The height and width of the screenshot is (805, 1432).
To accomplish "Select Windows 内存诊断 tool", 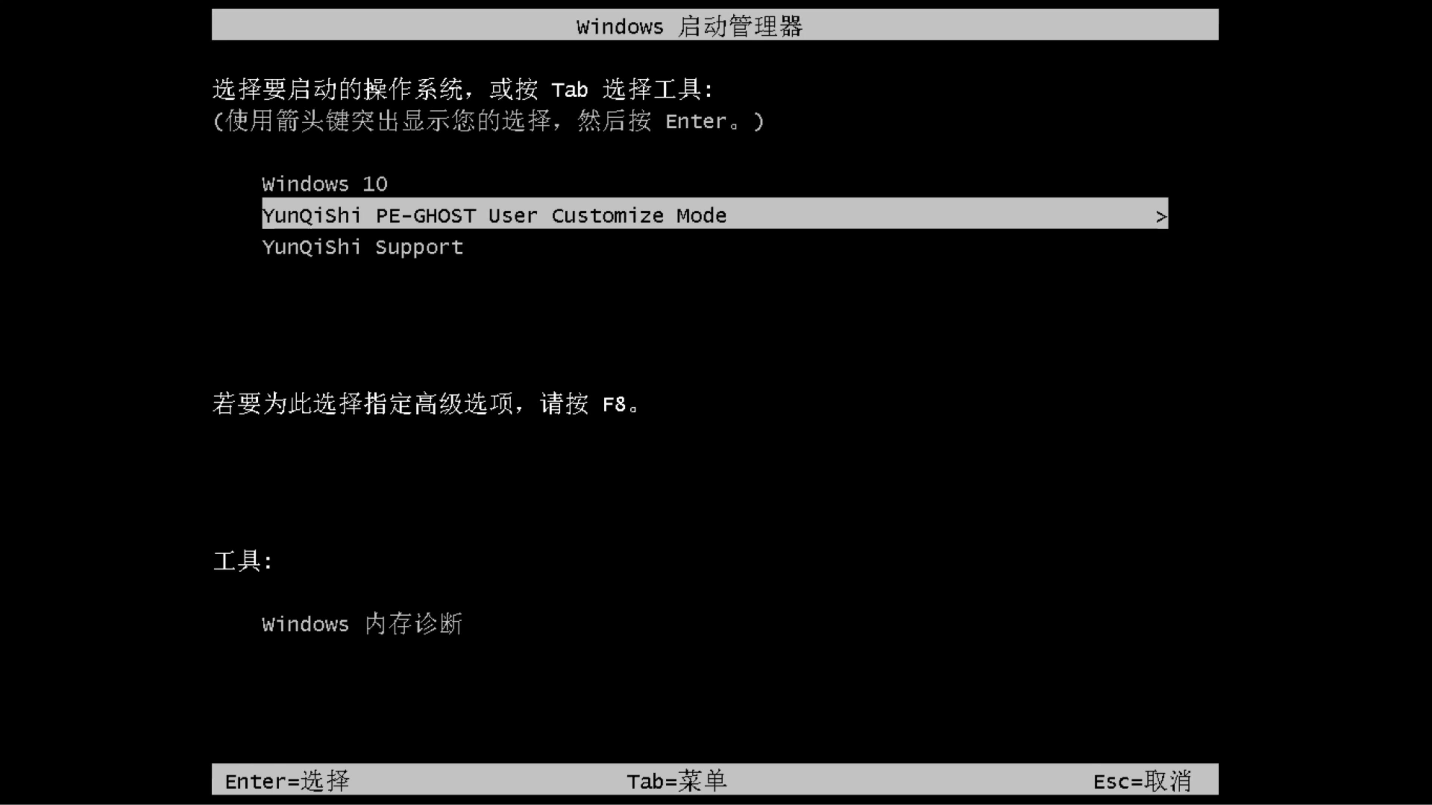I will (x=362, y=623).
